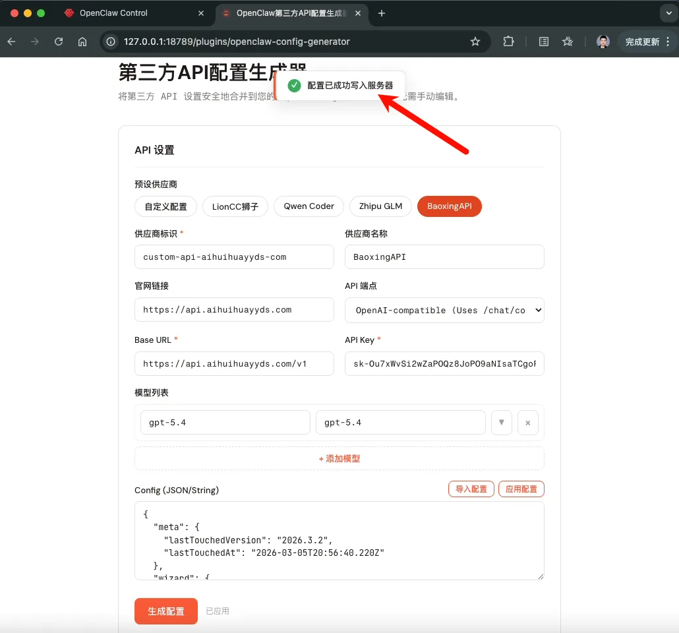Screen dimensions: 679x633
Task: Edit the Base URL field
Action: (x=234, y=364)
